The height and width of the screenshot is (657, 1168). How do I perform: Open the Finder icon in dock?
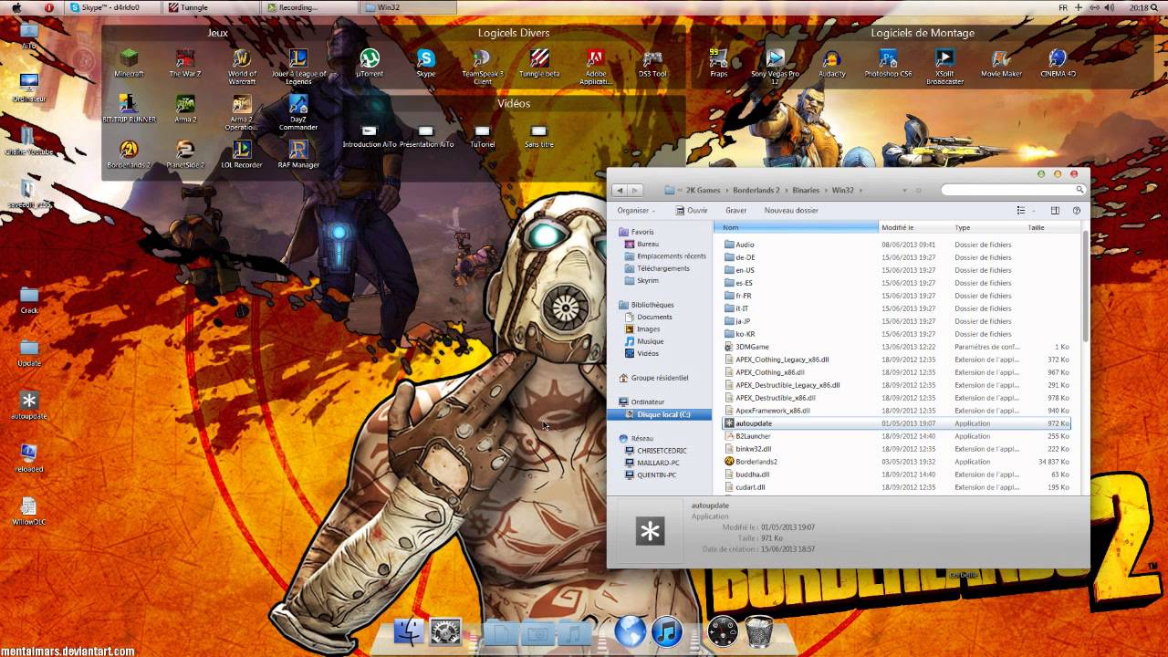click(409, 631)
